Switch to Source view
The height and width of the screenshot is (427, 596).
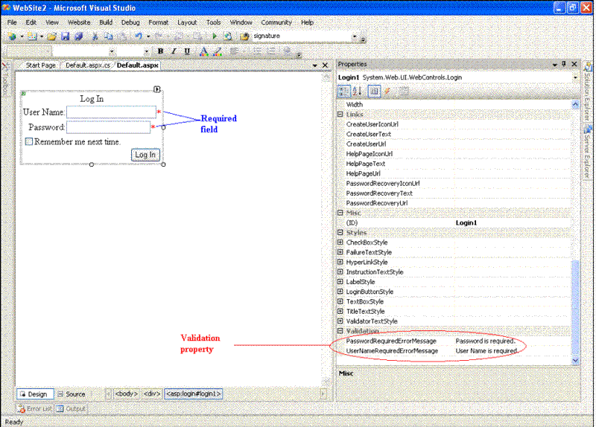tap(71, 394)
